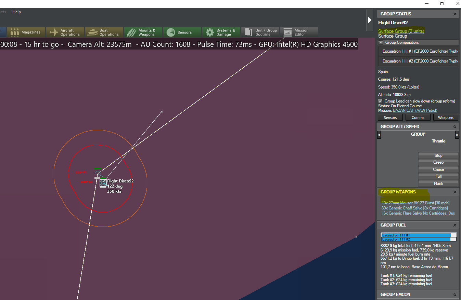Viewport: 461px width, 300px height.
Task: Click the Speed: 350,0 kts (Loiter) readout
Action: pyautogui.click(x=399, y=87)
